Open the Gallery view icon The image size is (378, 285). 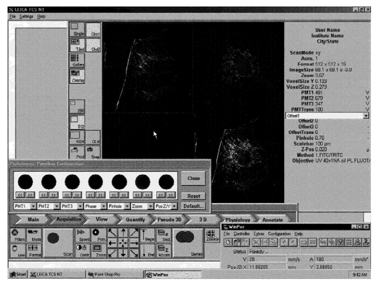click(76, 60)
